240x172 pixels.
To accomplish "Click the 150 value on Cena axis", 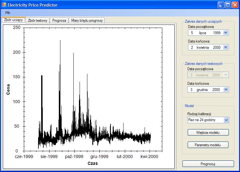I will [x=17, y=77].
